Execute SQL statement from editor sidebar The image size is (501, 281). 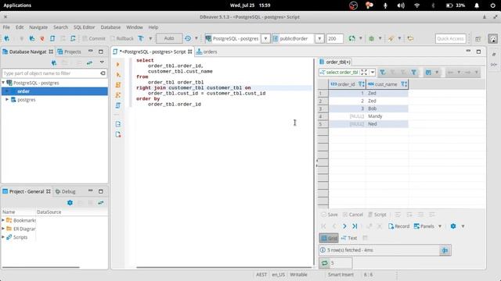118,64
